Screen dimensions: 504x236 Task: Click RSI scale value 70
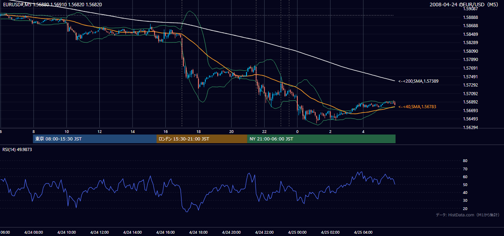point(465,169)
